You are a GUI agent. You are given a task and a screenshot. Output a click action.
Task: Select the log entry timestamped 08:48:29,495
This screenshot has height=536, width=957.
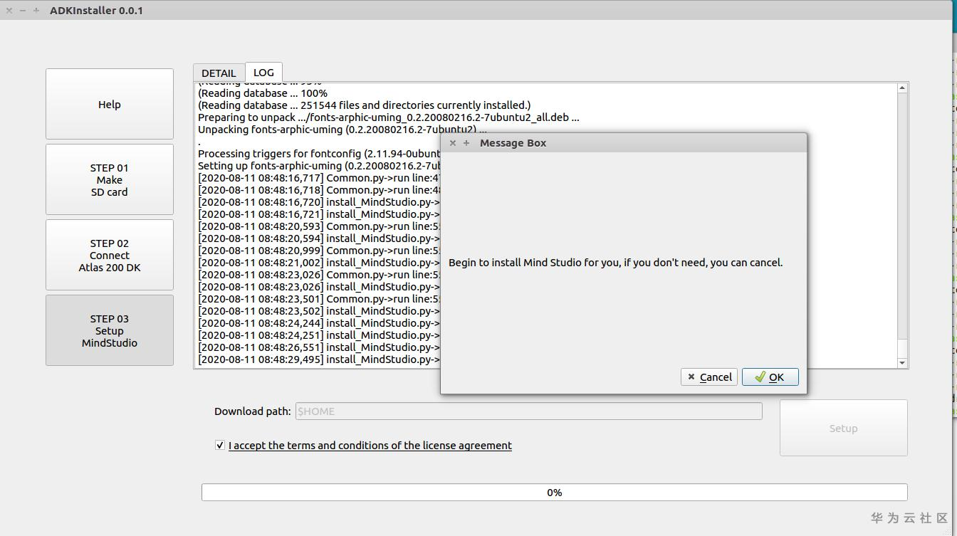[x=319, y=359]
